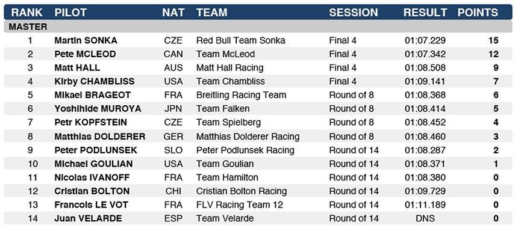
Task: Select Pete MCLEOD in the pilot column
Action: 85,54
